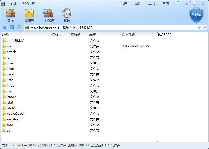The image size is (209, 149).
Task: Click the 360压缩 app icon in title bar
Action: pos(3,3)
